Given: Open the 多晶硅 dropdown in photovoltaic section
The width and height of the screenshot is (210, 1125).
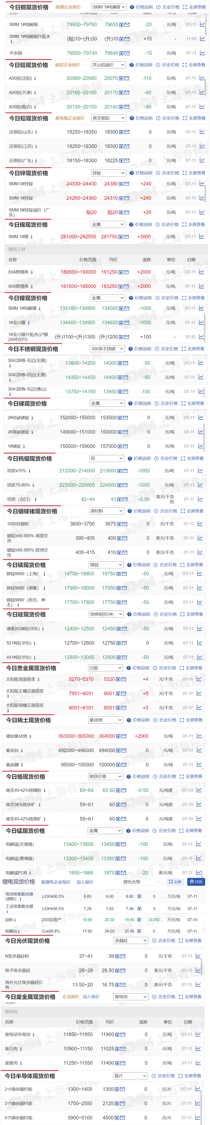Looking at the screenshot, I should click(131, 940).
